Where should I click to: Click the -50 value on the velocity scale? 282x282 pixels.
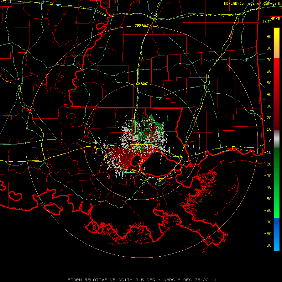click(x=268, y=199)
